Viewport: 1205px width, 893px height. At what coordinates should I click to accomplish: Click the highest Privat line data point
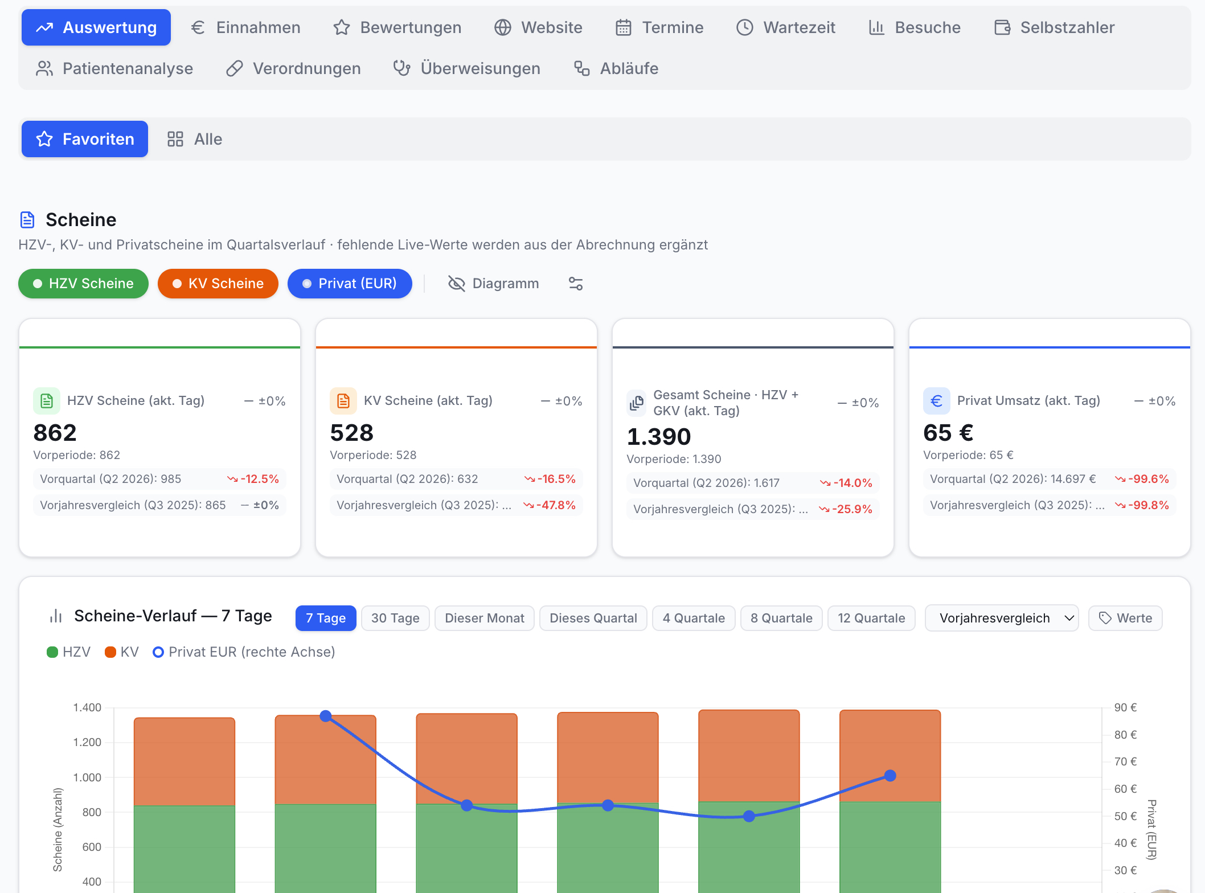point(326,716)
